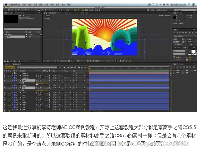Open the composition mini-flowchart in timeline
Image resolution: width=203 pixels, height=150 pixels.
coord(60,67)
